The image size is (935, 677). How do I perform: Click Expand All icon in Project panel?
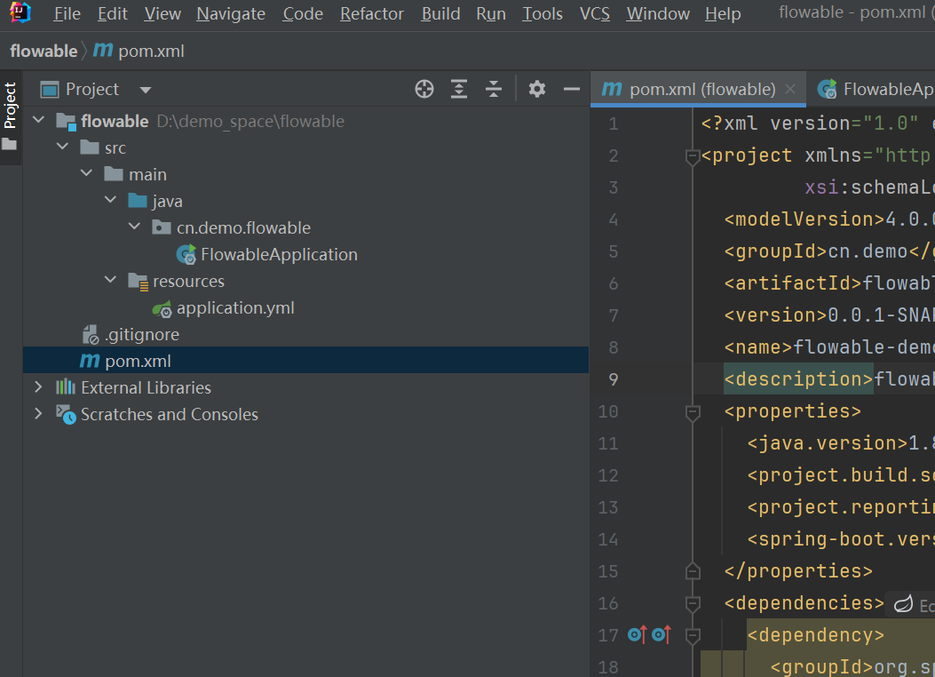[458, 89]
